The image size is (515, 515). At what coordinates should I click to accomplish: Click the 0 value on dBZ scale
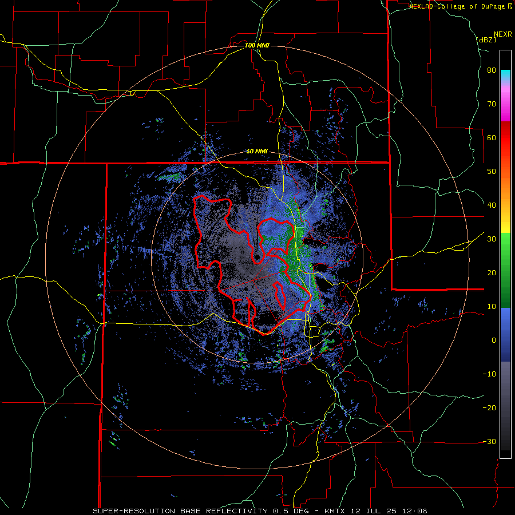(494, 340)
